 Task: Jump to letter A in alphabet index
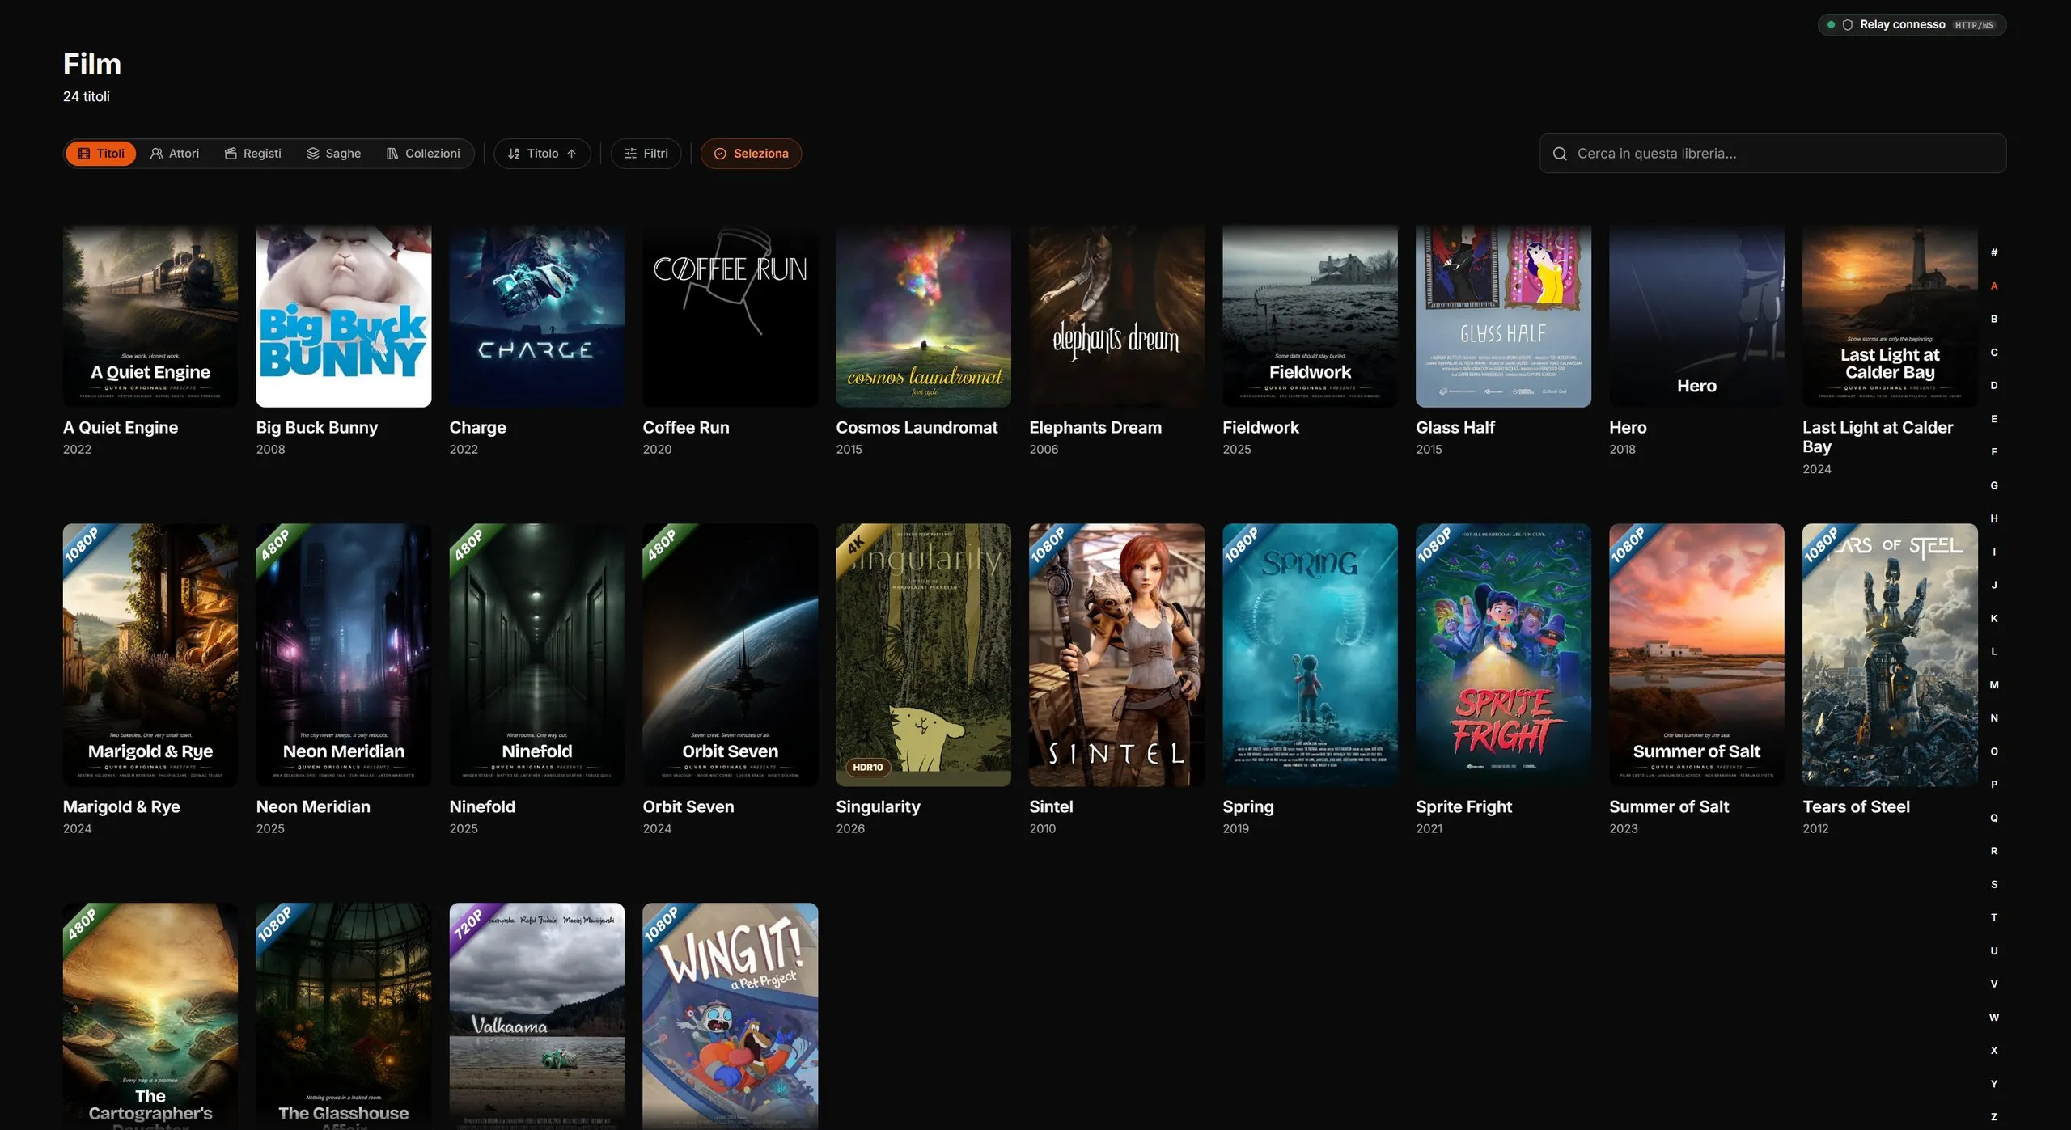(x=1994, y=286)
